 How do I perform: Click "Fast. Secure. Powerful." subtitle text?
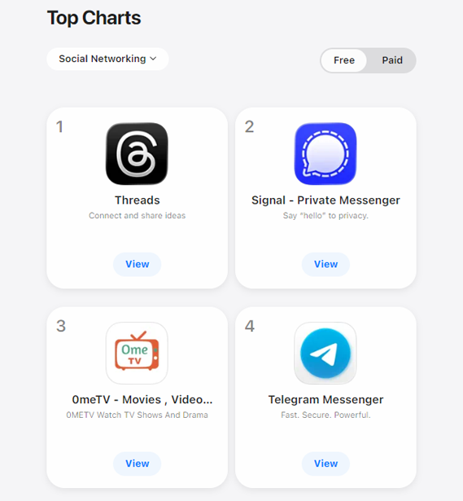[325, 415]
